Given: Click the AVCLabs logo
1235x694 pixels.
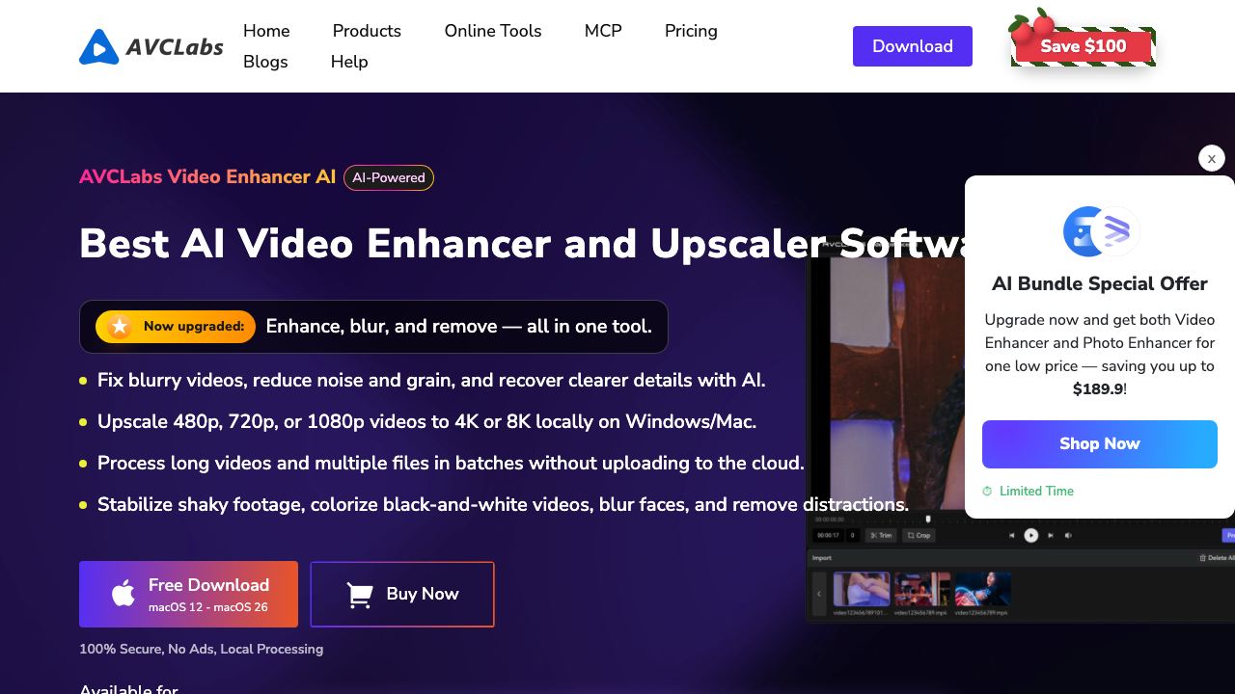Looking at the screenshot, I should point(151,46).
